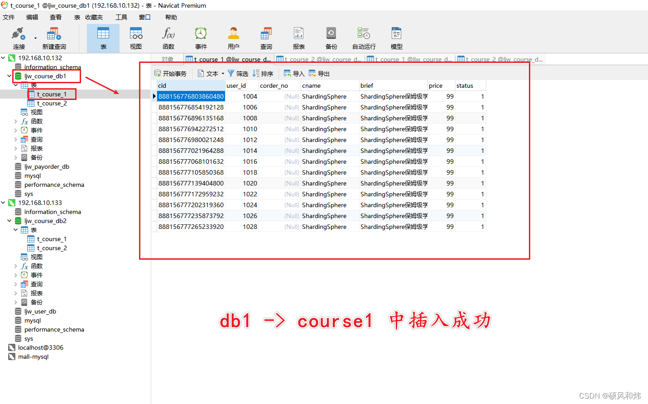Screen dimensions: 648x404
Task: Click the 排序 sort button
Action: coord(263,73)
